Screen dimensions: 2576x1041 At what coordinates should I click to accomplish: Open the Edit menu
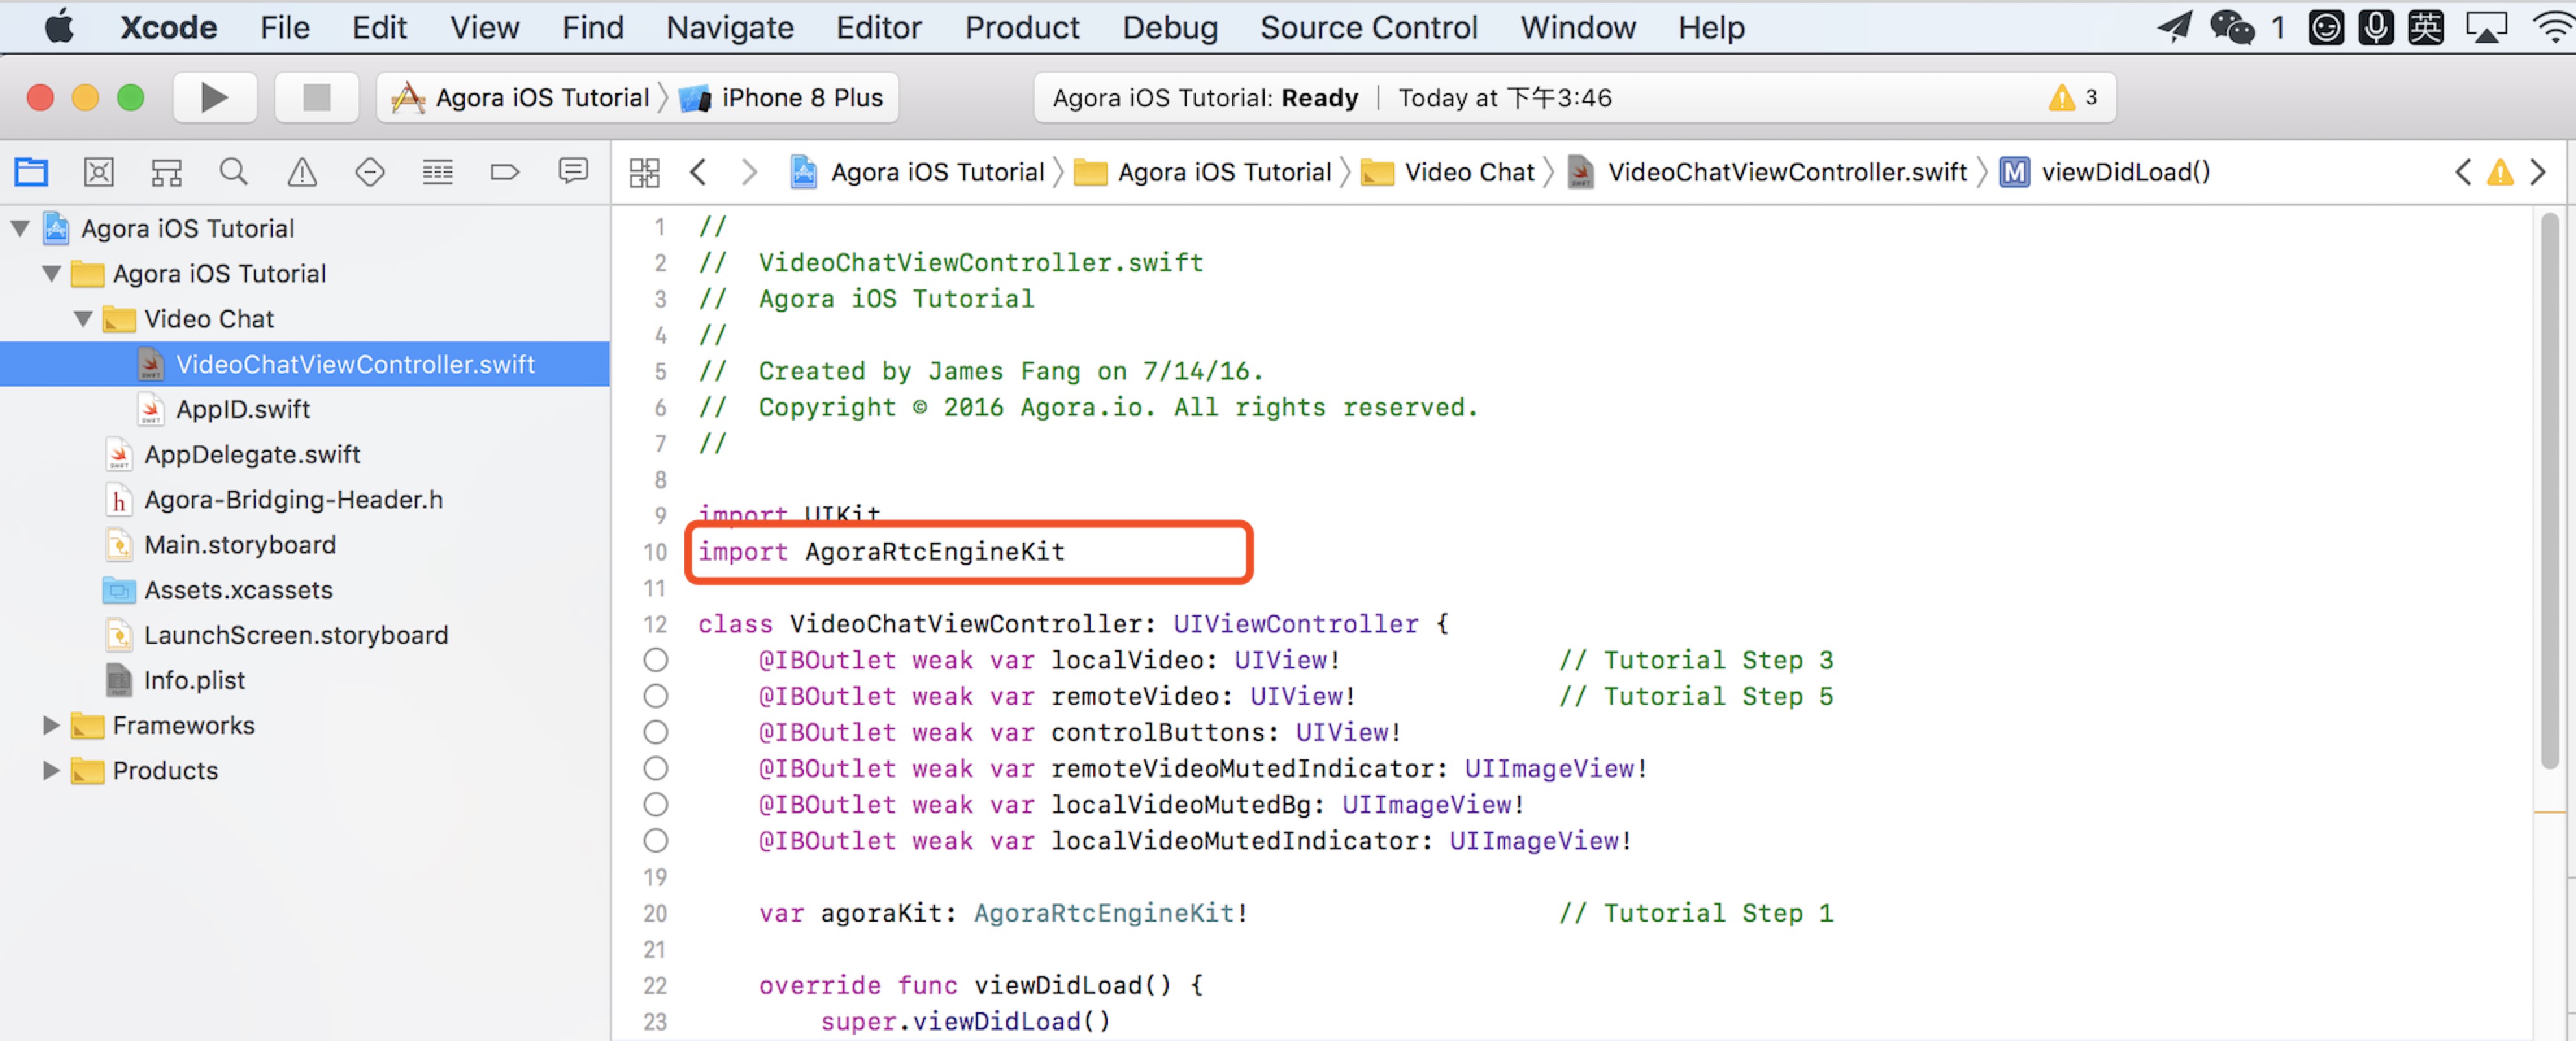pyautogui.click(x=379, y=27)
